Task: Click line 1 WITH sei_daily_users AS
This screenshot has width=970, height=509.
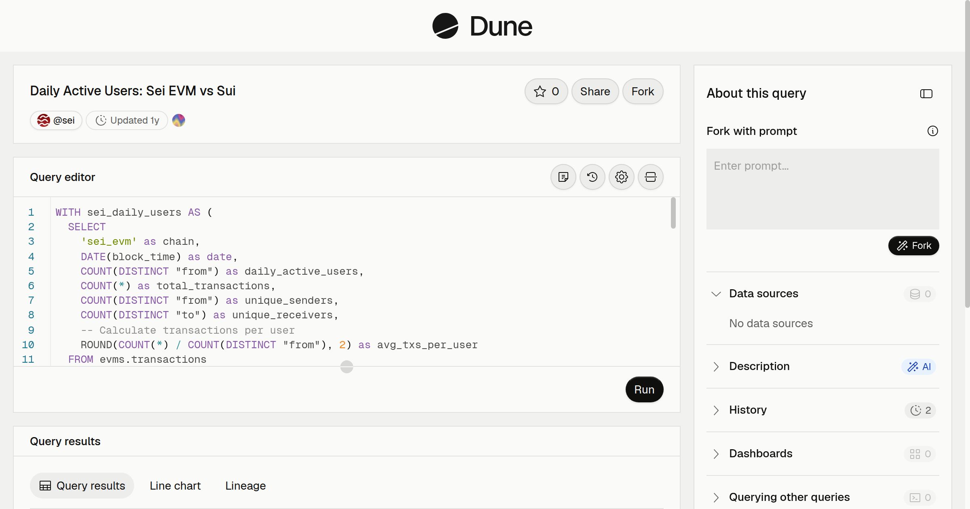Action: [x=134, y=212]
